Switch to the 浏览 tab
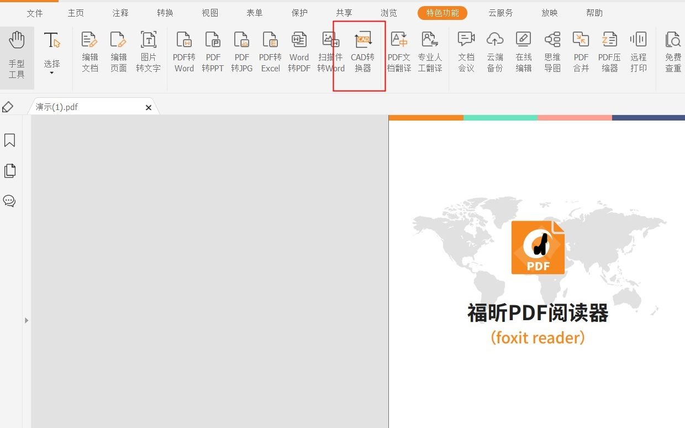This screenshot has height=428, width=685. tap(389, 13)
